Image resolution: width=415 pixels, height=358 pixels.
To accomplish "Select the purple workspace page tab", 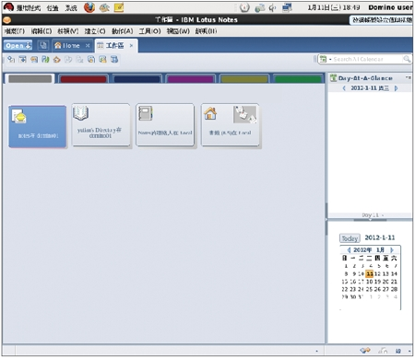I will (191, 79).
